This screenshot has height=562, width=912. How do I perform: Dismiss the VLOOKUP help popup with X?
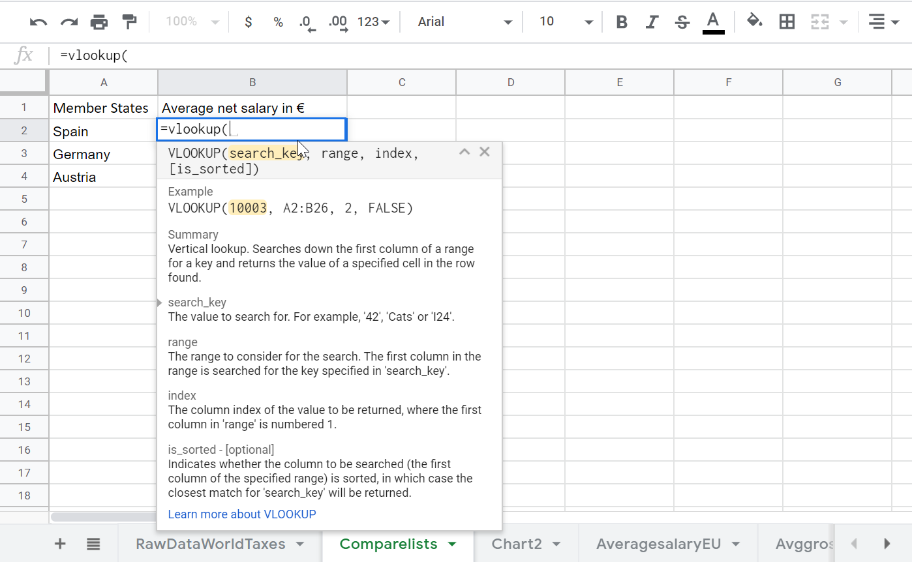[485, 151]
